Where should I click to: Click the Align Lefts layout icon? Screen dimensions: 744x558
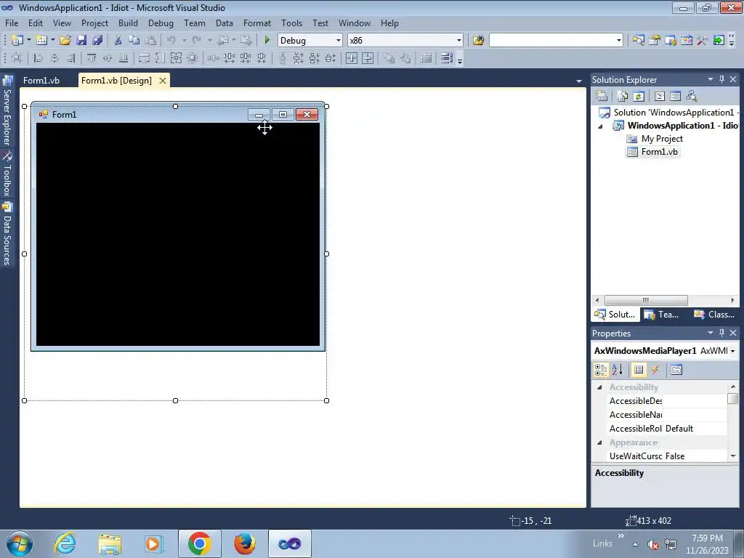coord(39,58)
